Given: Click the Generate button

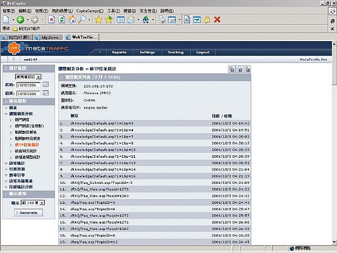Looking at the screenshot, I should point(28,213).
